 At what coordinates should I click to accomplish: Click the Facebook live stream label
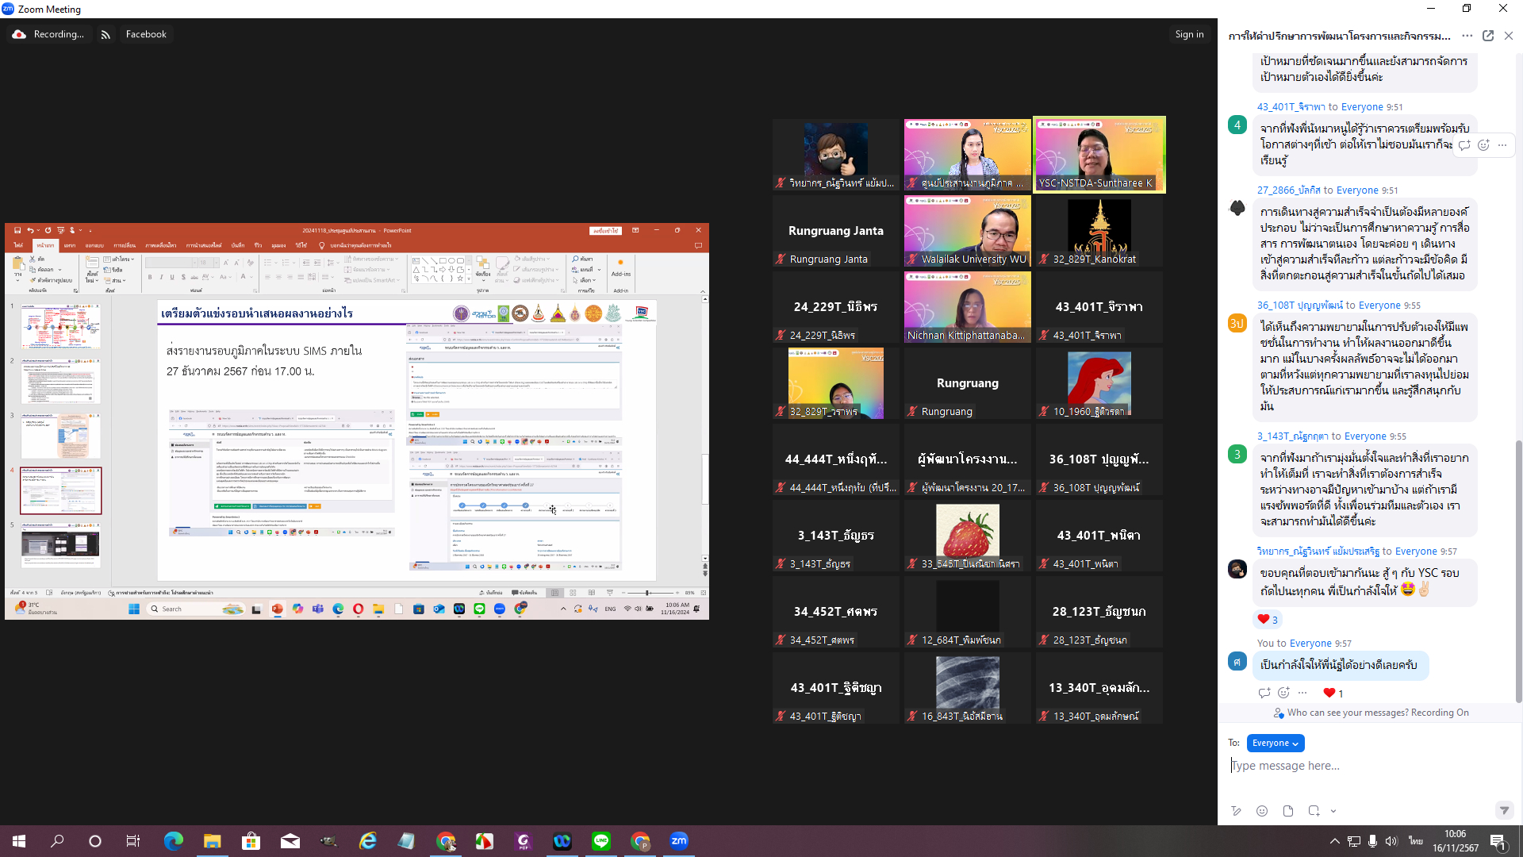(x=146, y=34)
